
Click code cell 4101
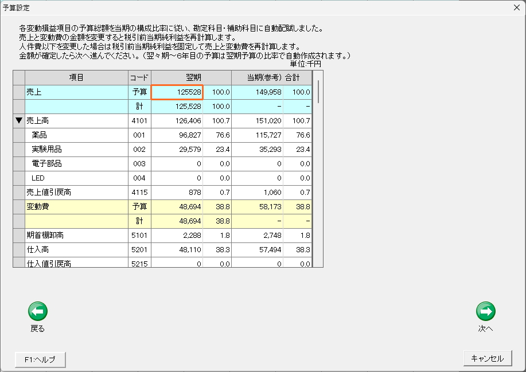(139, 120)
